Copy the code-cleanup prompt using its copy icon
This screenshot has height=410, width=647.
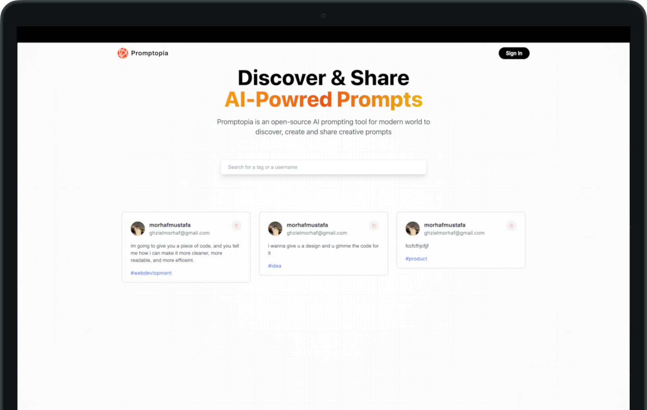point(236,226)
